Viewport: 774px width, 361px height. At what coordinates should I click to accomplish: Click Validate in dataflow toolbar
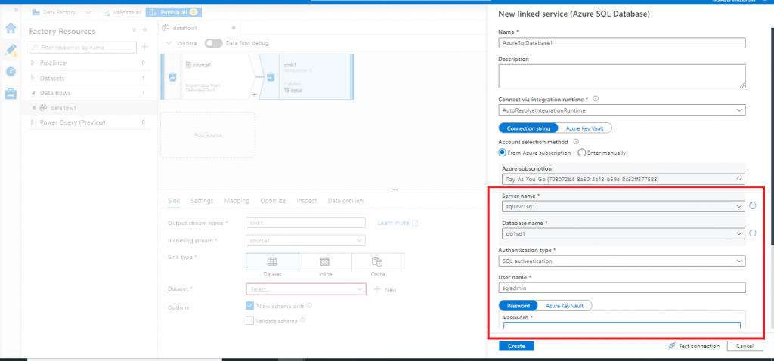click(181, 43)
